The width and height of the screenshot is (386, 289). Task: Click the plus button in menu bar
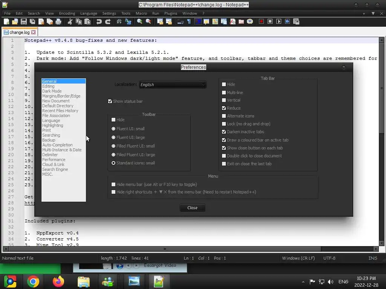coord(364,14)
